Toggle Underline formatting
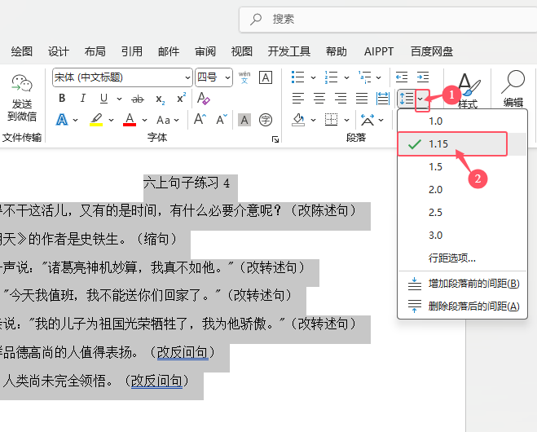The height and width of the screenshot is (432, 537). click(x=103, y=99)
